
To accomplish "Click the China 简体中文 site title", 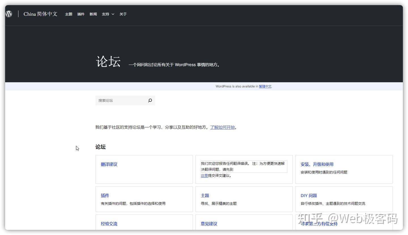I will click(41, 14).
